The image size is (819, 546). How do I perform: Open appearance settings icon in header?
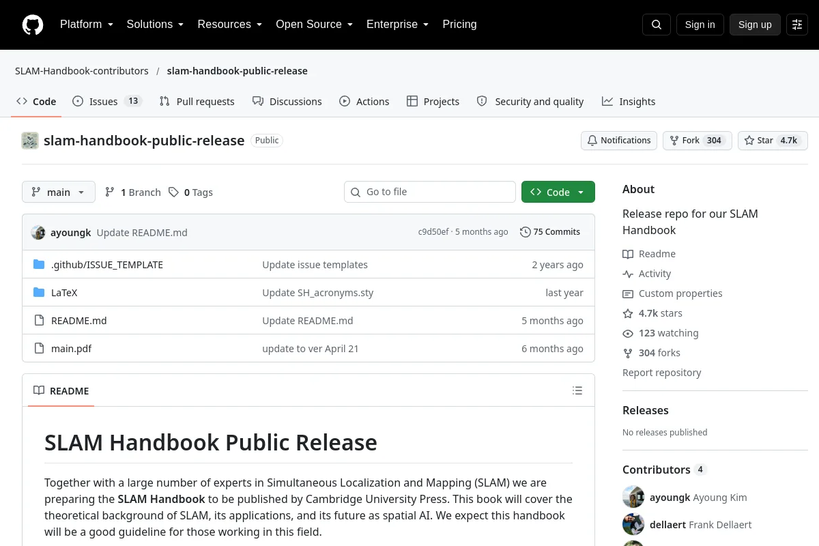click(797, 25)
